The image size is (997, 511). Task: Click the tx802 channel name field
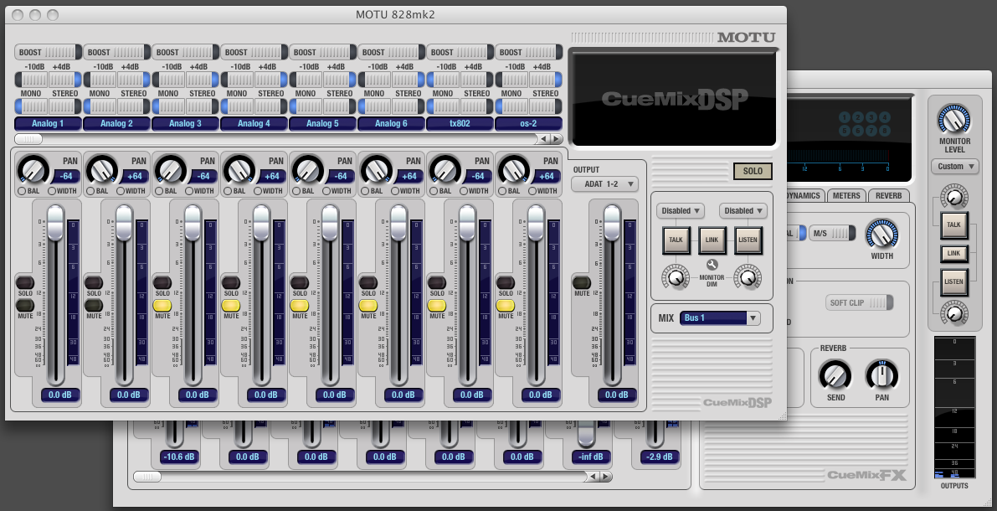tap(460, 123)
